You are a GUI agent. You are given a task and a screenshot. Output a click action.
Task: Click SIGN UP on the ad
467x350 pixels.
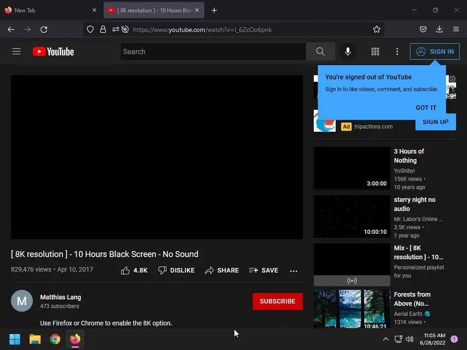click(436, 122)
